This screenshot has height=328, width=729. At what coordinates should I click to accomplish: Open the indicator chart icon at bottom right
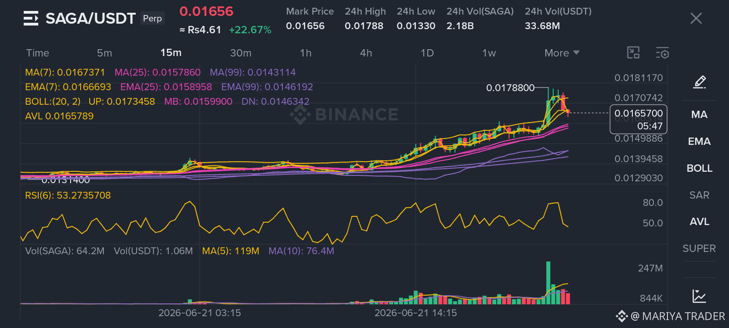coord(699,296)
